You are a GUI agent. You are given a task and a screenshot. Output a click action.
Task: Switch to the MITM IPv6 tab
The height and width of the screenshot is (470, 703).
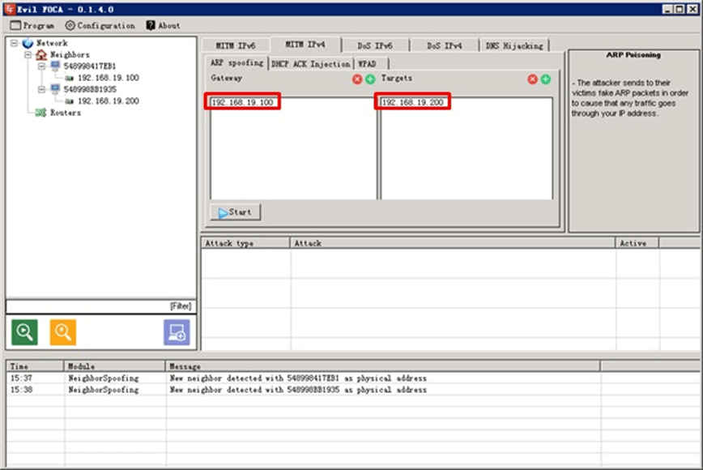click(x=236, y=45)
